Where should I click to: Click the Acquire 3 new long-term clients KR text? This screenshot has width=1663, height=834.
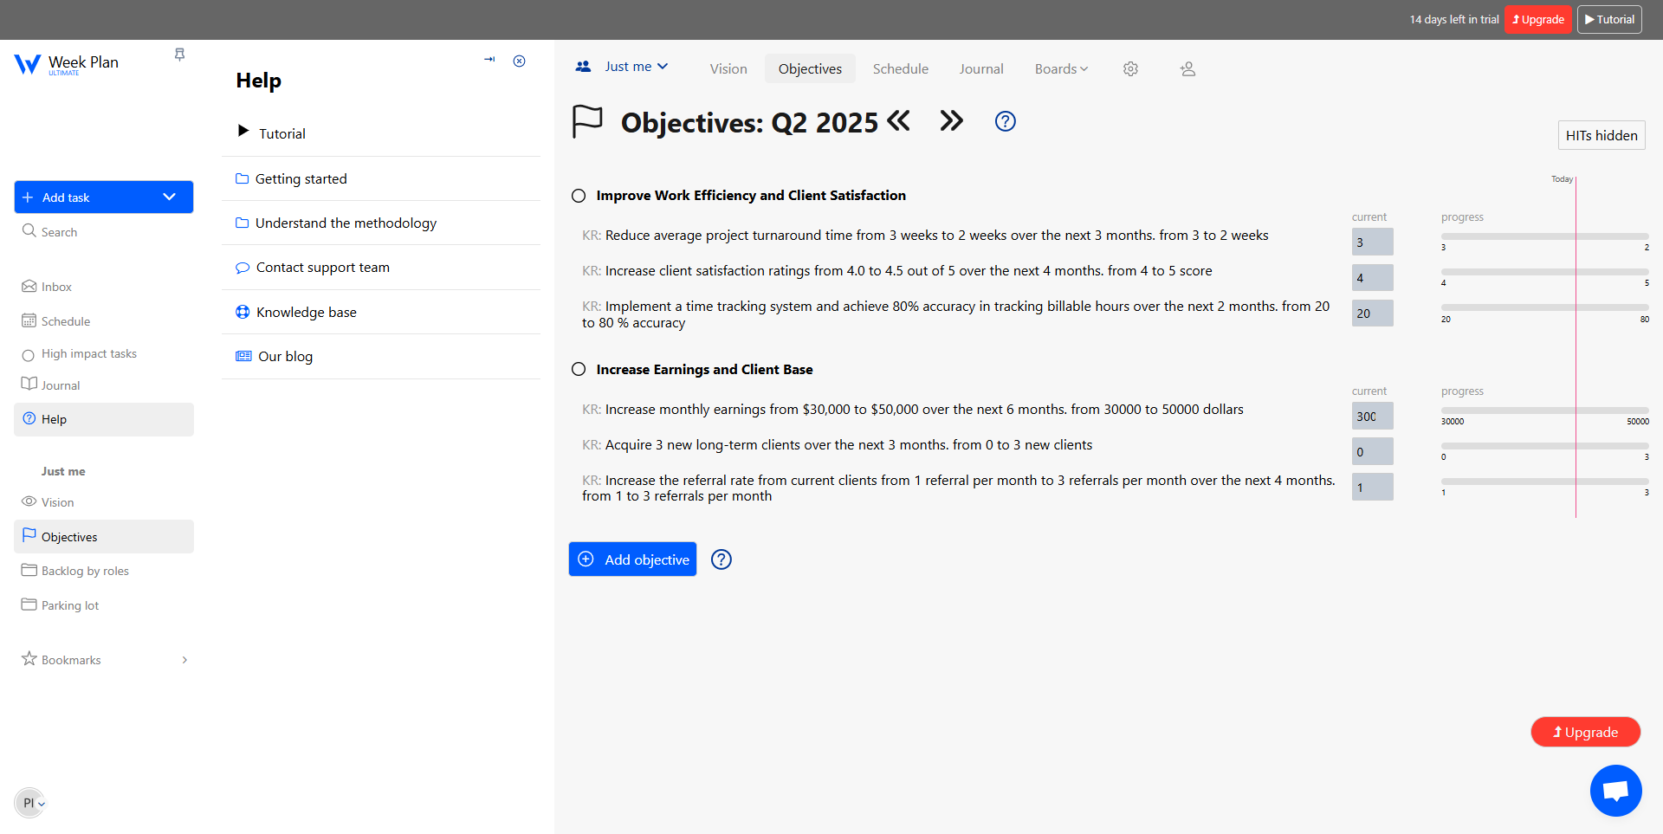pyautogui.click(x=849, y=445)
